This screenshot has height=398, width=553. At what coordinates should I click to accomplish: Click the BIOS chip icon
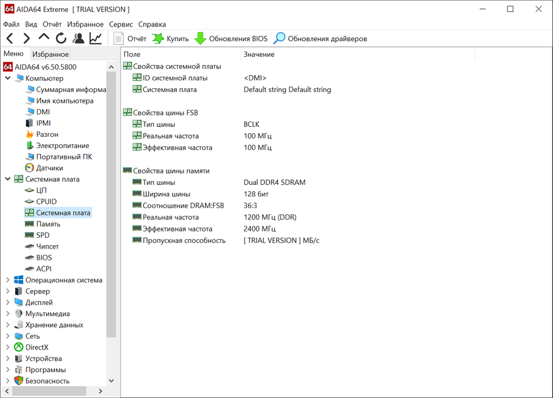coord(30,257)
